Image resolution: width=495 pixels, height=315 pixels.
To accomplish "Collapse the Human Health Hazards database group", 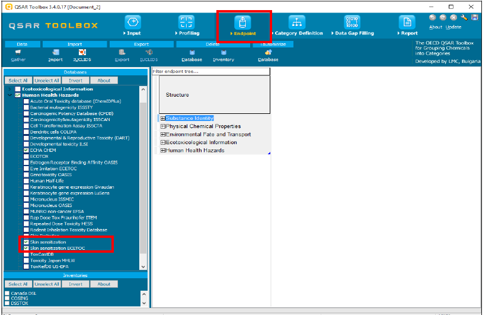I will tap(9, 95).
